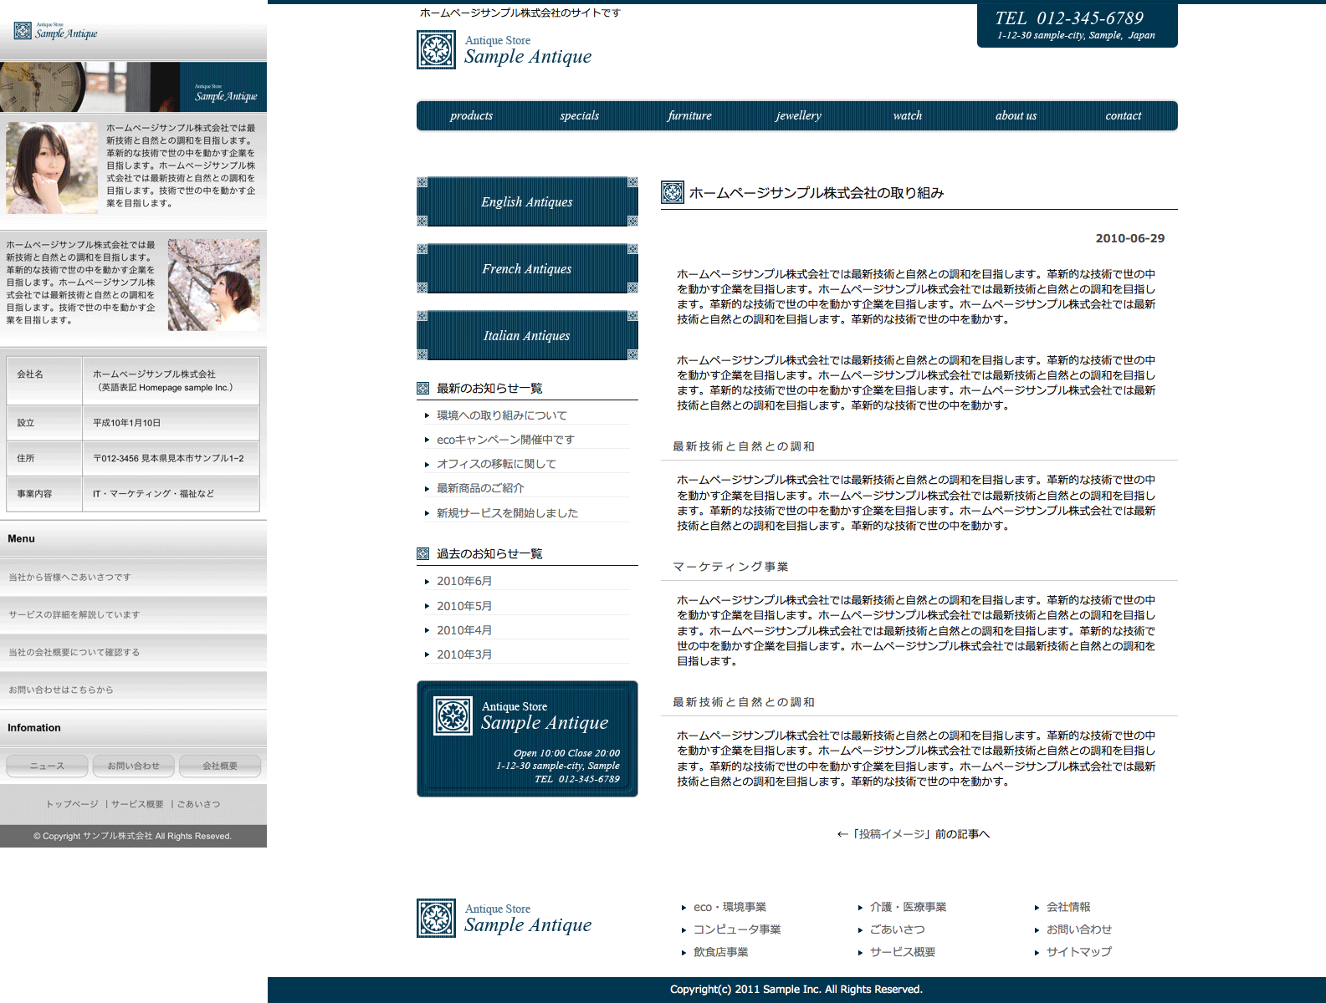Viewport: 1326px width, 1003px height.
Task: Select the Italian Antiques banner
Action: [527, 335]
